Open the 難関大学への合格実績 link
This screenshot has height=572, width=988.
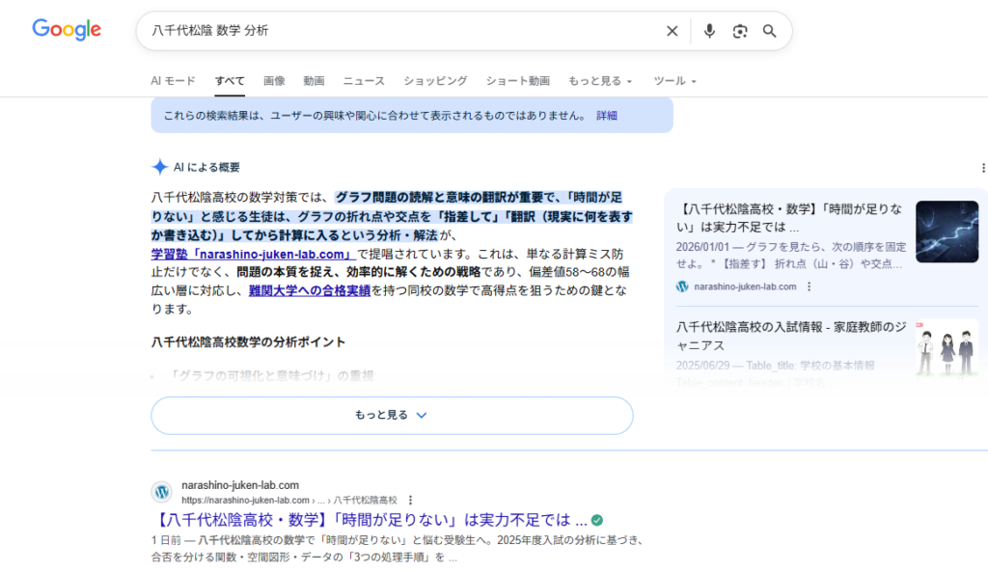point(309,290)
